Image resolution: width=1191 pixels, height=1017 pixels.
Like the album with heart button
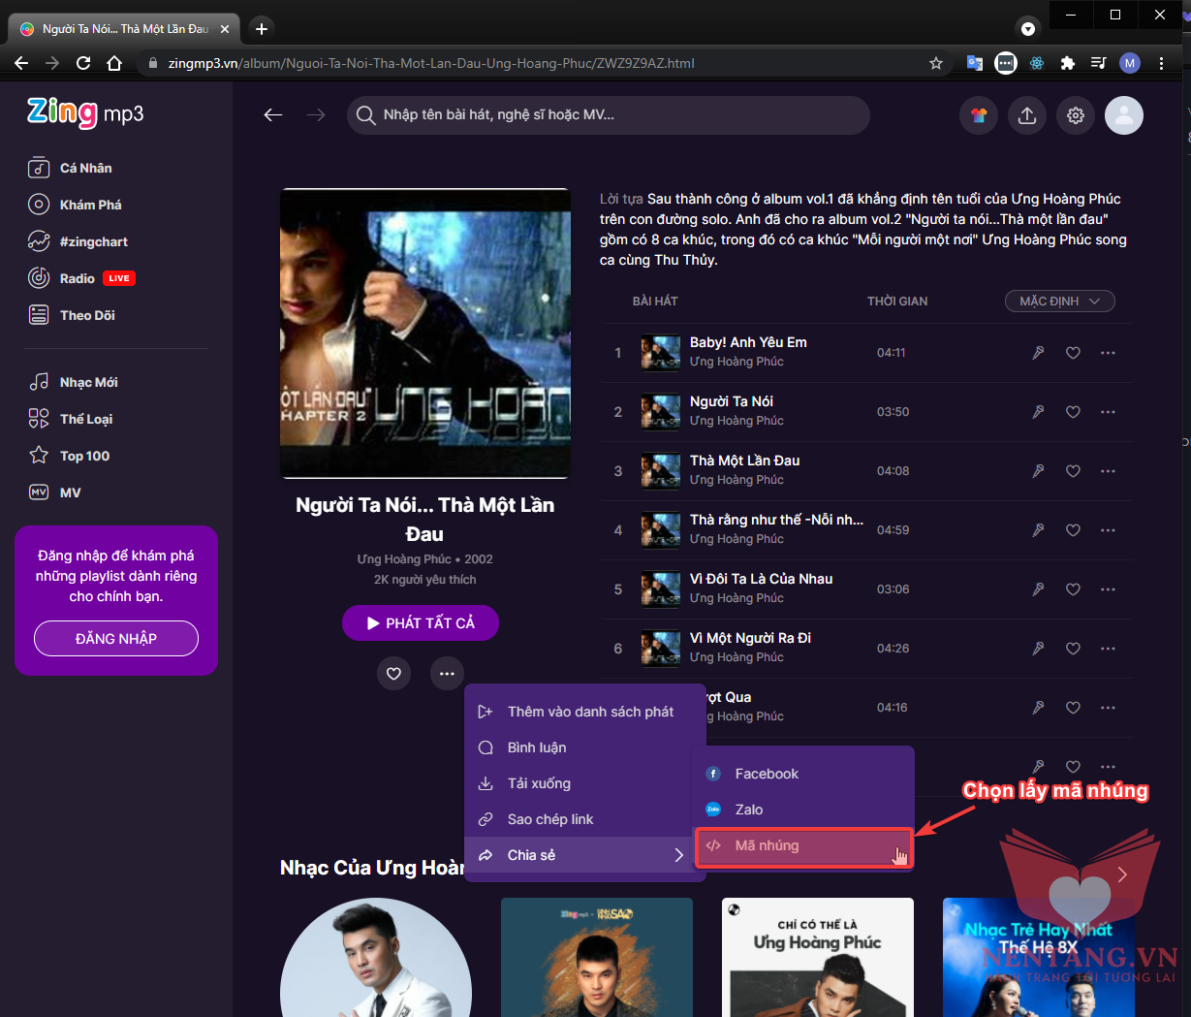click(x=393, y=674)
